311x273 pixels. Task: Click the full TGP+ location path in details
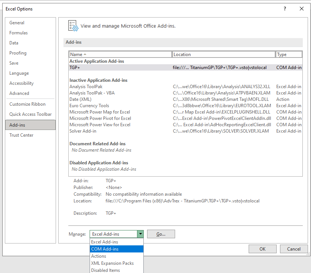click(x=182, y=201)
